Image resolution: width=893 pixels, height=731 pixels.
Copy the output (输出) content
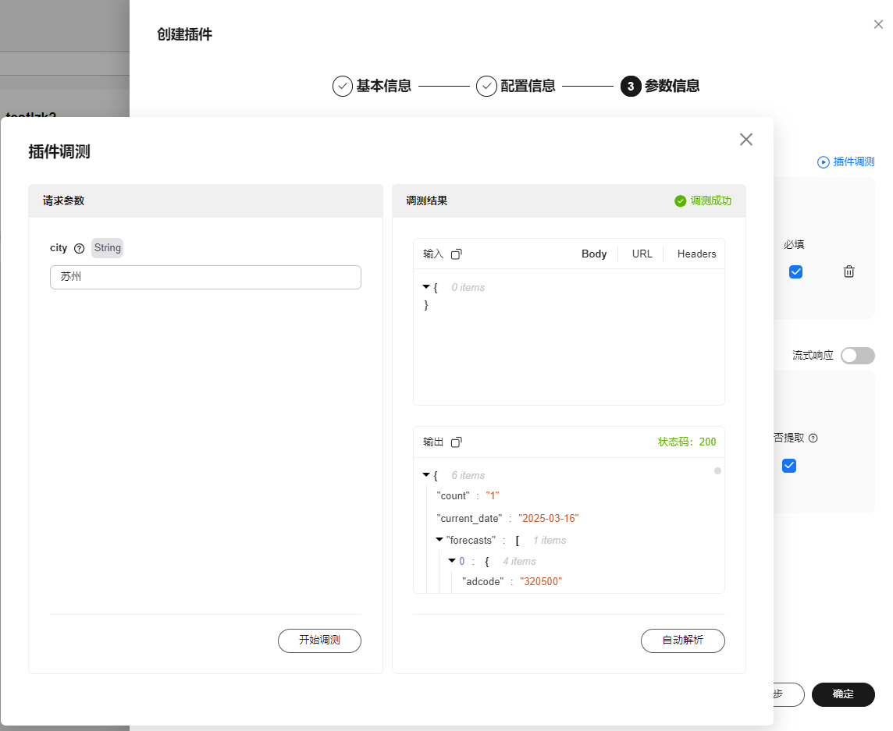[456, 442]
